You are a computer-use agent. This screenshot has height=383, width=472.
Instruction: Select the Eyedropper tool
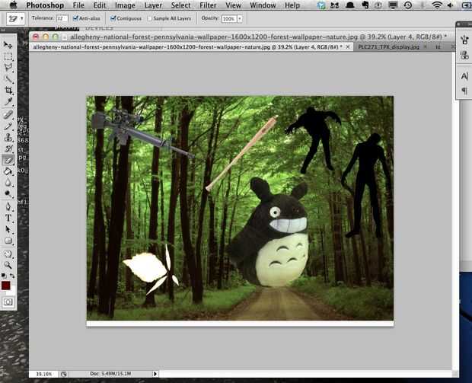pyautogui.click(x=8, y=101)
